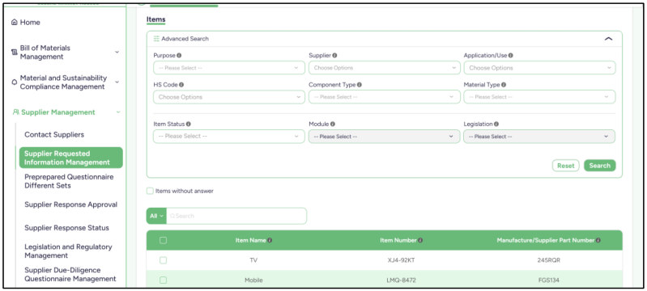Click item number LMQ-8472
Screen dimensions: 647x291
pos(401,280)
